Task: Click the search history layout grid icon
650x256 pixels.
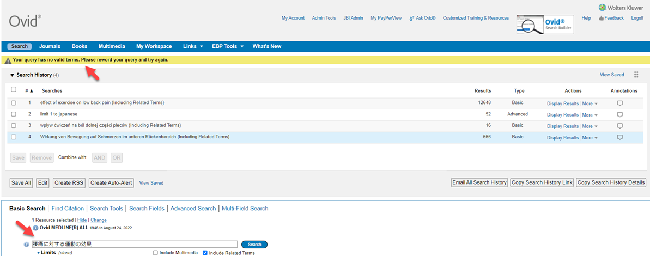Action: pyautogui.click(x=636, y=75)
